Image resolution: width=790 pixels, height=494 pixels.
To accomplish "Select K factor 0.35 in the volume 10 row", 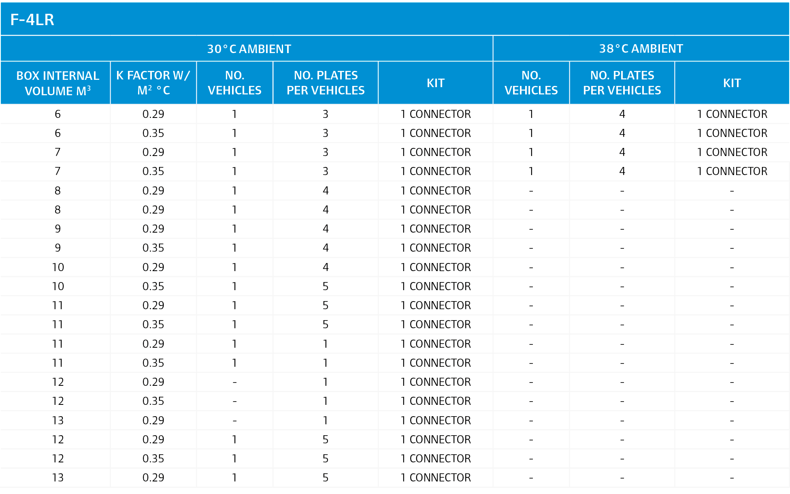I will click(153, 287).
